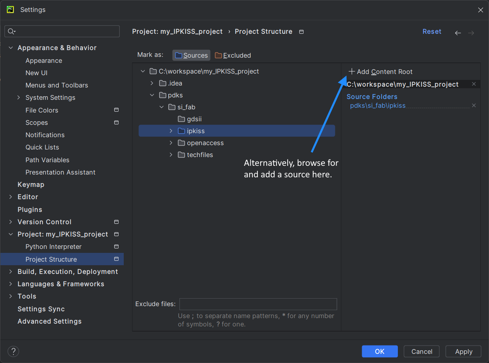Click the icon beside Project Structure breadcrumb
This screenshot has width=489, height=363.
point(301,32)
